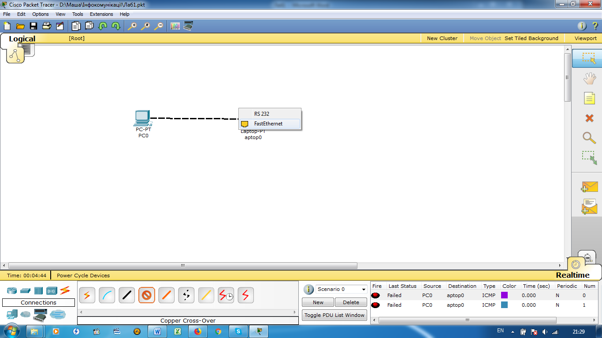Select the red X Delete tool
The width and height of the screenshot is (602, 338).
[x=589, y=118]
